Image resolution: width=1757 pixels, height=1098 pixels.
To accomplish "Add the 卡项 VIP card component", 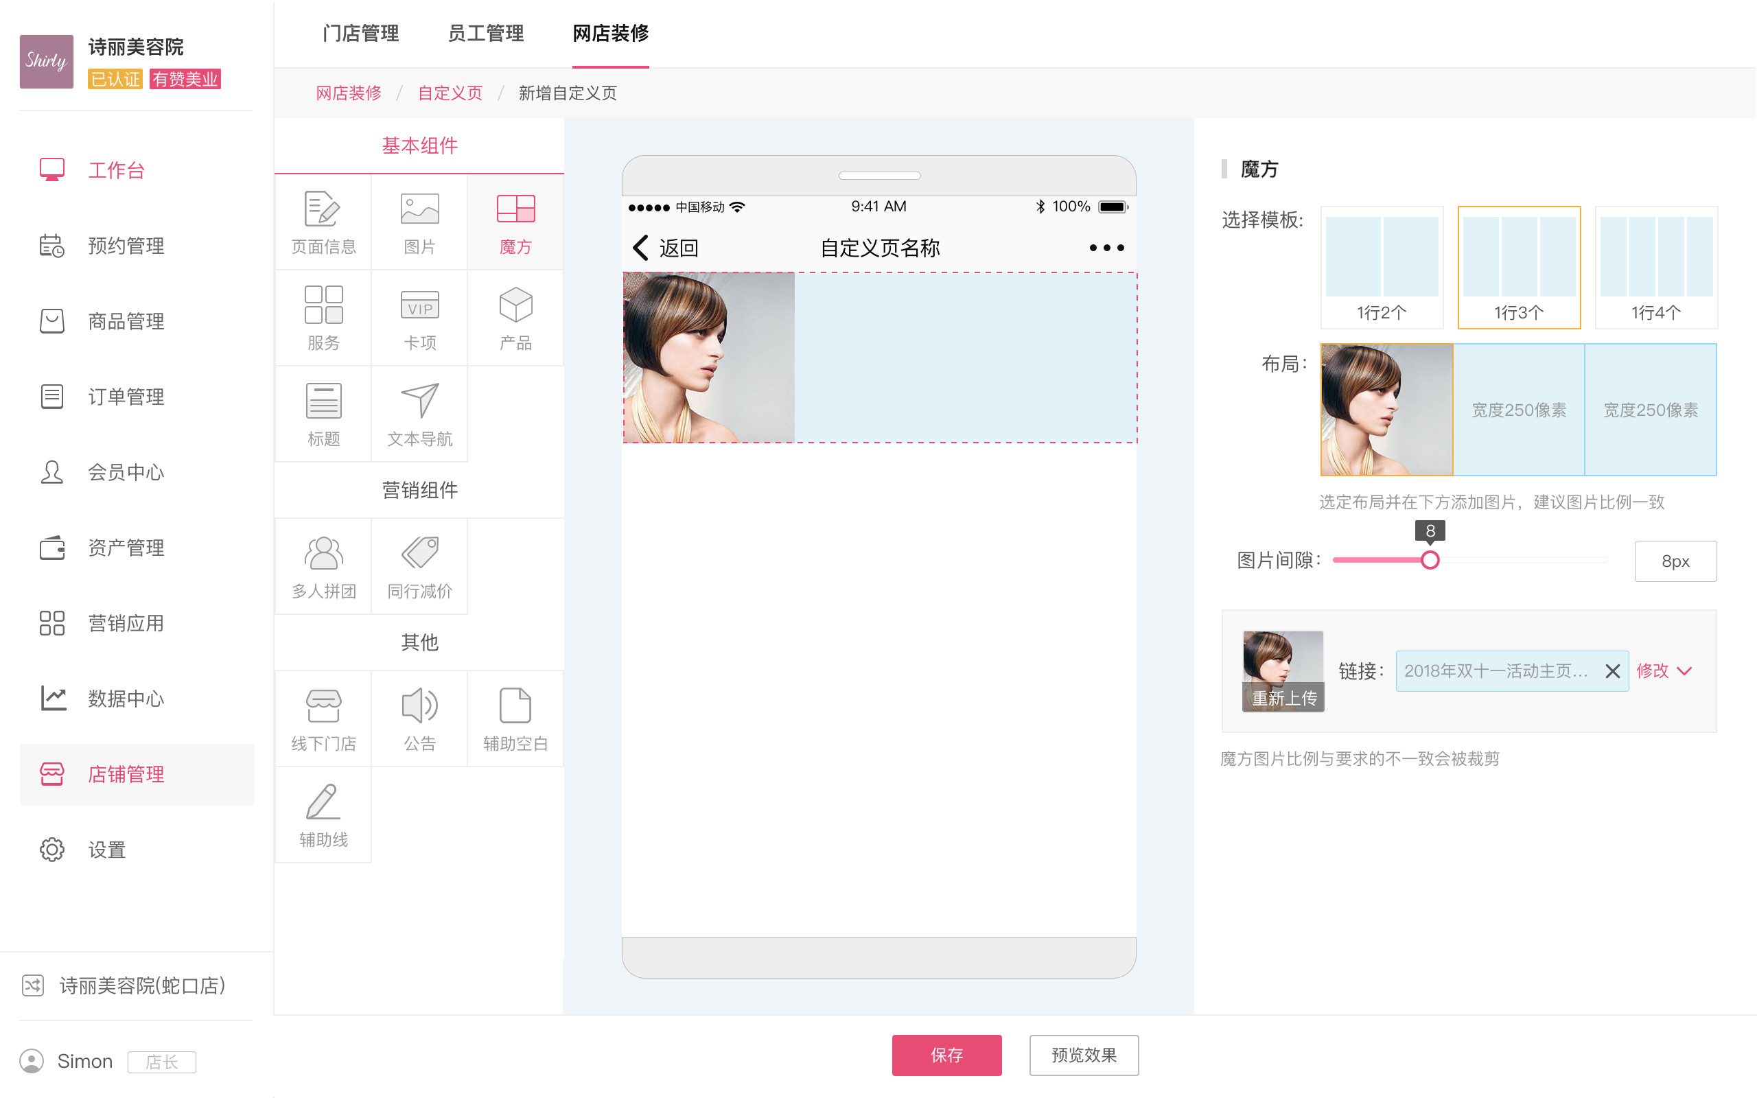I will 419,318.
